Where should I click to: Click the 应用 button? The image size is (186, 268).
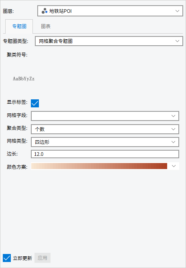pyautogui.click(x=42, y=258)
